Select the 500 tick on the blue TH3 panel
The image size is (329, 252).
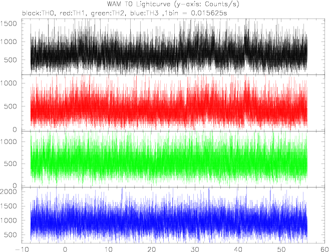(11, 235)
